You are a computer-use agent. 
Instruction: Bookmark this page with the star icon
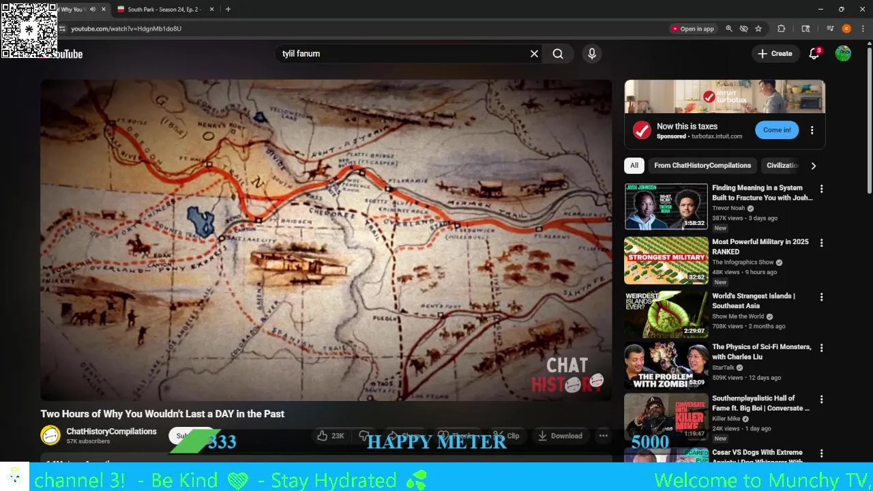point(758,29)
